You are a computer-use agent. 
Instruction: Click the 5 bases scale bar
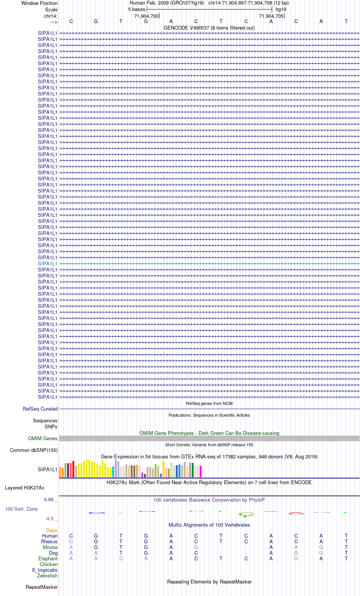click(x=209, y=9)
